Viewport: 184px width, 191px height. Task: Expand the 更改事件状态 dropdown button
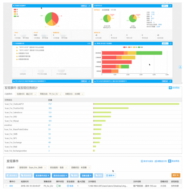pyautogui.click(x=42, y=175)
